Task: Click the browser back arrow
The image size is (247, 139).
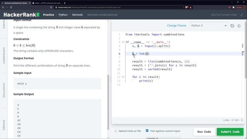Action: pyautogui.click(x=3, y=7)
